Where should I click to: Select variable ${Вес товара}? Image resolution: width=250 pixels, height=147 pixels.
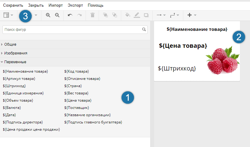pyautogui.click(x=76, y=93)
